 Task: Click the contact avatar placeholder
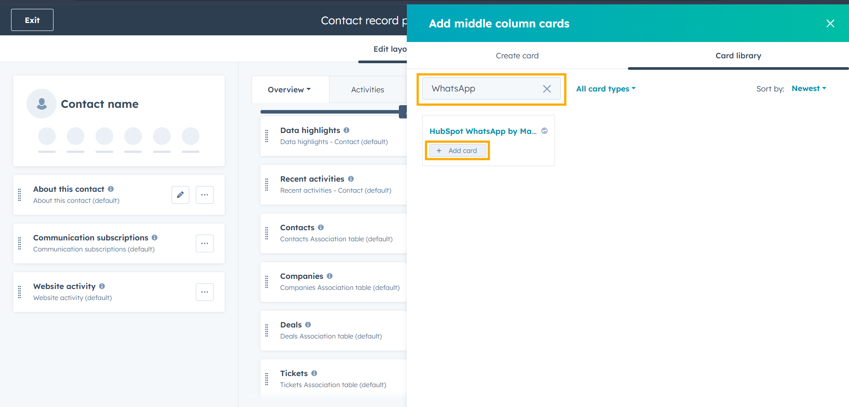point(42,104)
